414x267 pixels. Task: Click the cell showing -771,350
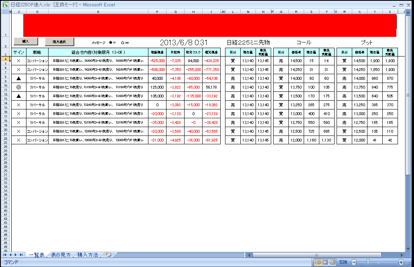pos(211,70)
